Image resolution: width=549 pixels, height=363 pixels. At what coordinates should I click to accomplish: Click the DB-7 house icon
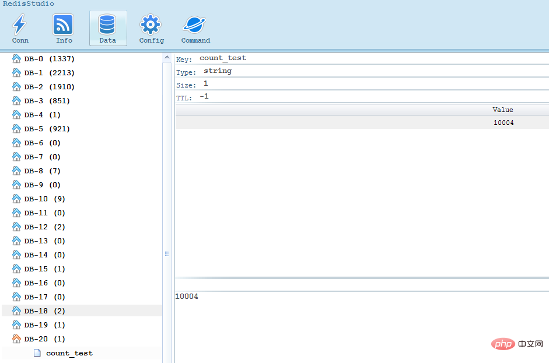point(16,156)
